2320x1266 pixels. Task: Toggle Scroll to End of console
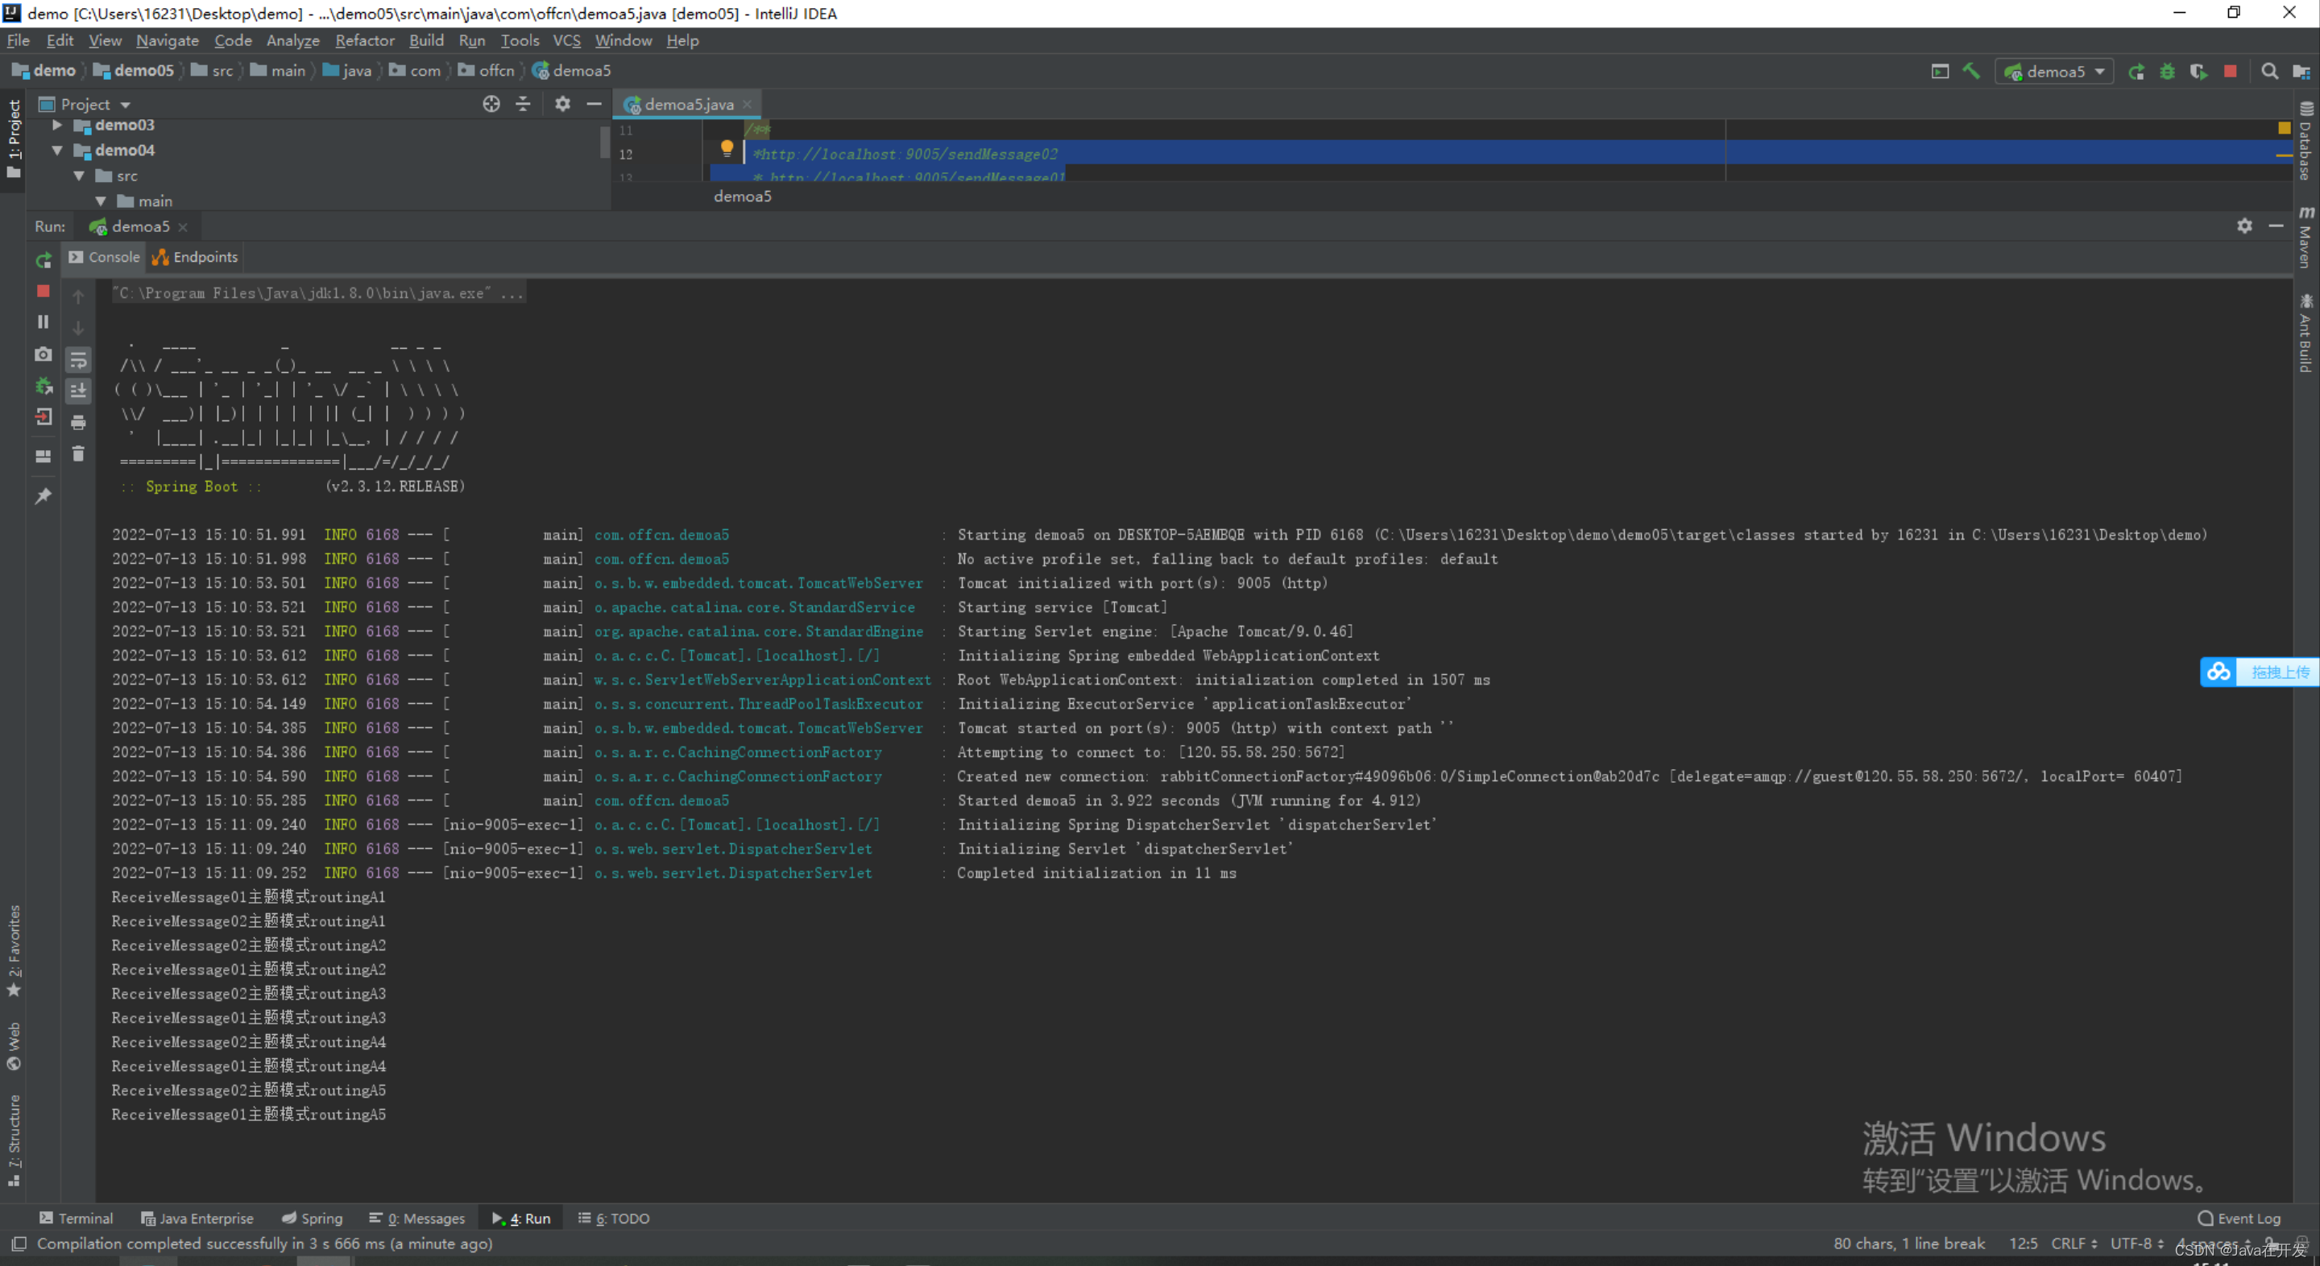coord(78,391)
